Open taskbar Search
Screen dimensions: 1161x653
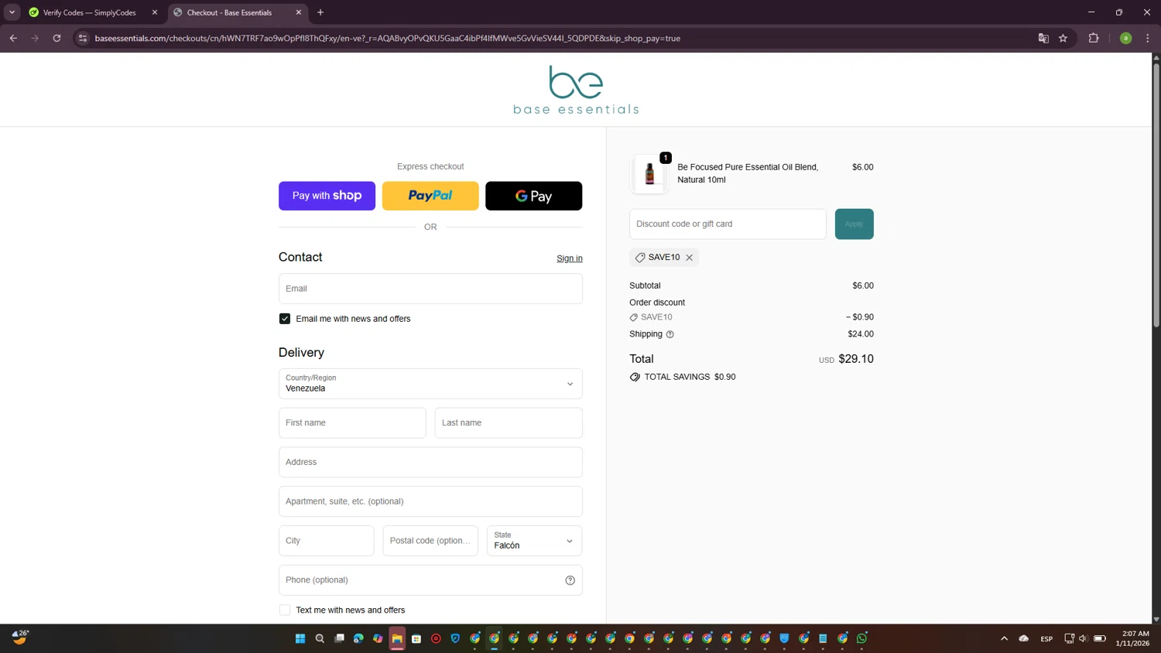pyautogui.click(x=320, y=638)
